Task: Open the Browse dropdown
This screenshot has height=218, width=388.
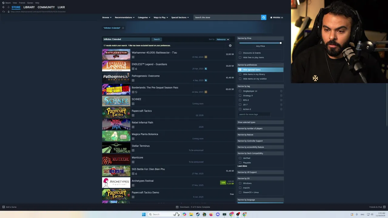Action: tap(107, 17)
